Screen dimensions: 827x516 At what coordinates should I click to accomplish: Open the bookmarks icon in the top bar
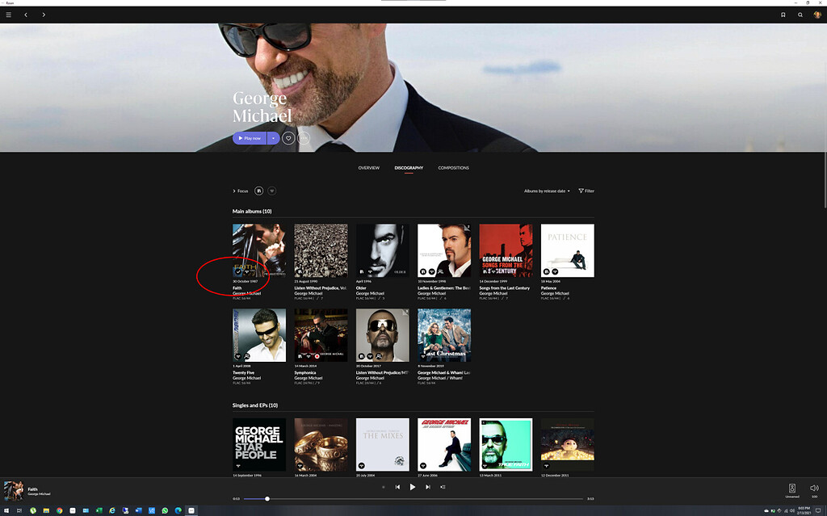[782, 15]
